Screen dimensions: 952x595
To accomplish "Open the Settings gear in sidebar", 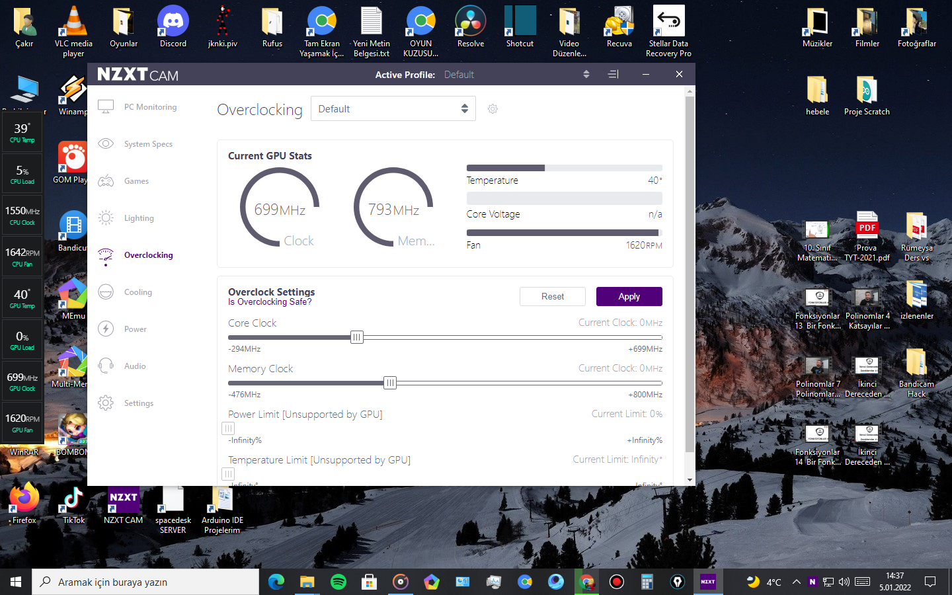I will pyautogui.click(x=106, y=403).
